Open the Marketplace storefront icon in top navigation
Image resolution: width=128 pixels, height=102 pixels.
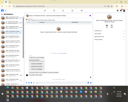click(x=72, y=10)
